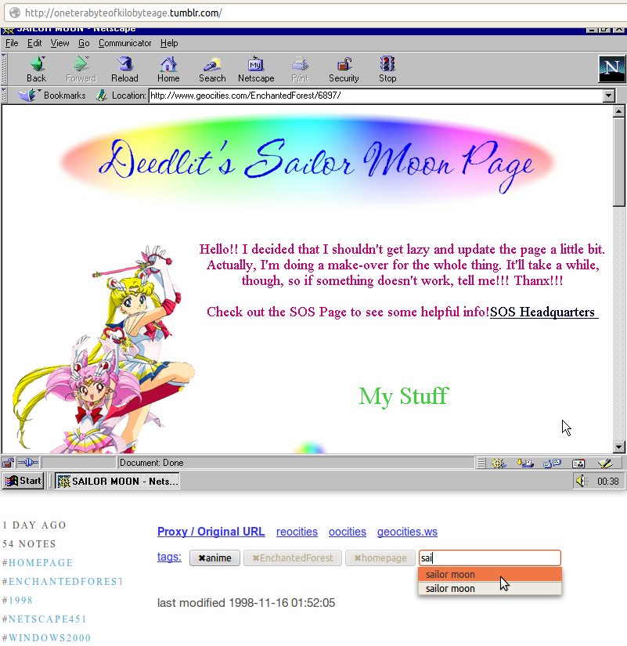Image resolution: width=627 pixels, height=646 pixels.
Task: Open the Help menu
Action: point(169,43)
